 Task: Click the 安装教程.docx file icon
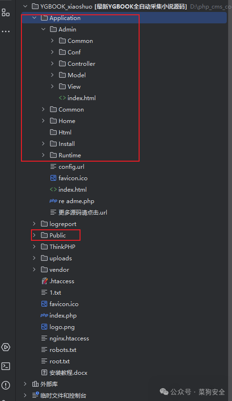(44, 372)
